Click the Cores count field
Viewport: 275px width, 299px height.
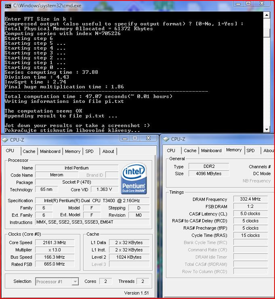click(x=105, y=281)
